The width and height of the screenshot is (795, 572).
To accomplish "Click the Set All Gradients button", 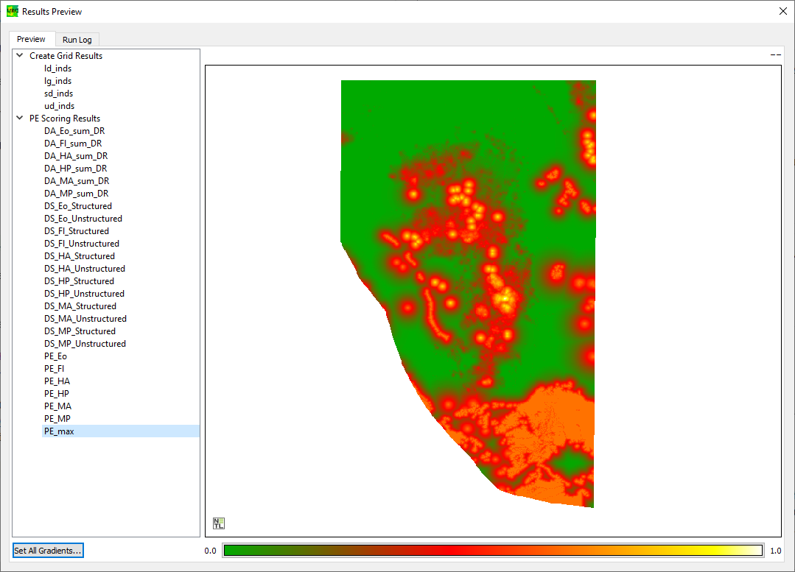I will (x=48, y=550).
